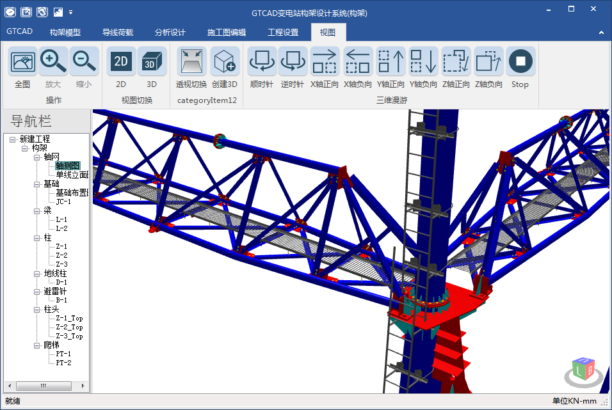Click the 全图 full view icon

click(22, 62)
